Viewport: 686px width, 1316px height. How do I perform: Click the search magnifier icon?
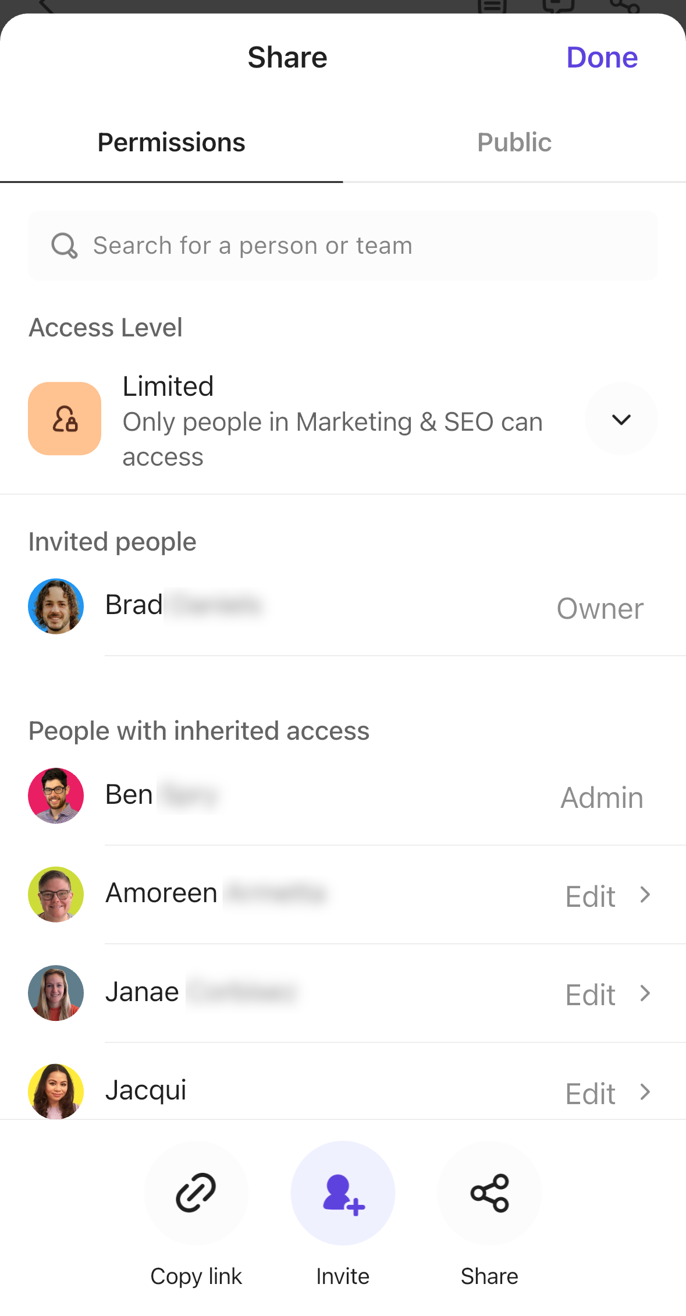pos(64,246)
